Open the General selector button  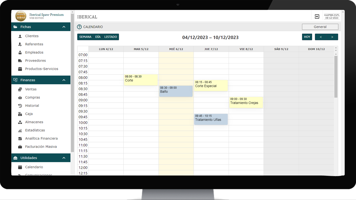click(320, 27)
